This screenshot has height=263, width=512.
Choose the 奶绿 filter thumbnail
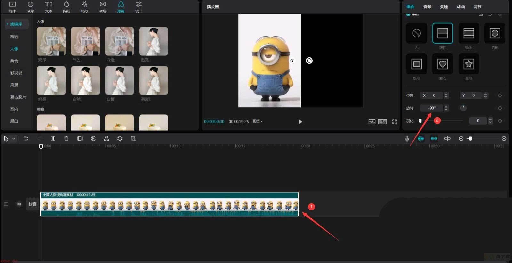coord(51,41)
